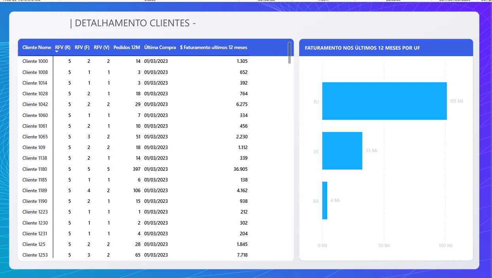Click the chart title Faturamento nos últimos 12 meses por UF

pyautogui.click(x=362, y=48)
